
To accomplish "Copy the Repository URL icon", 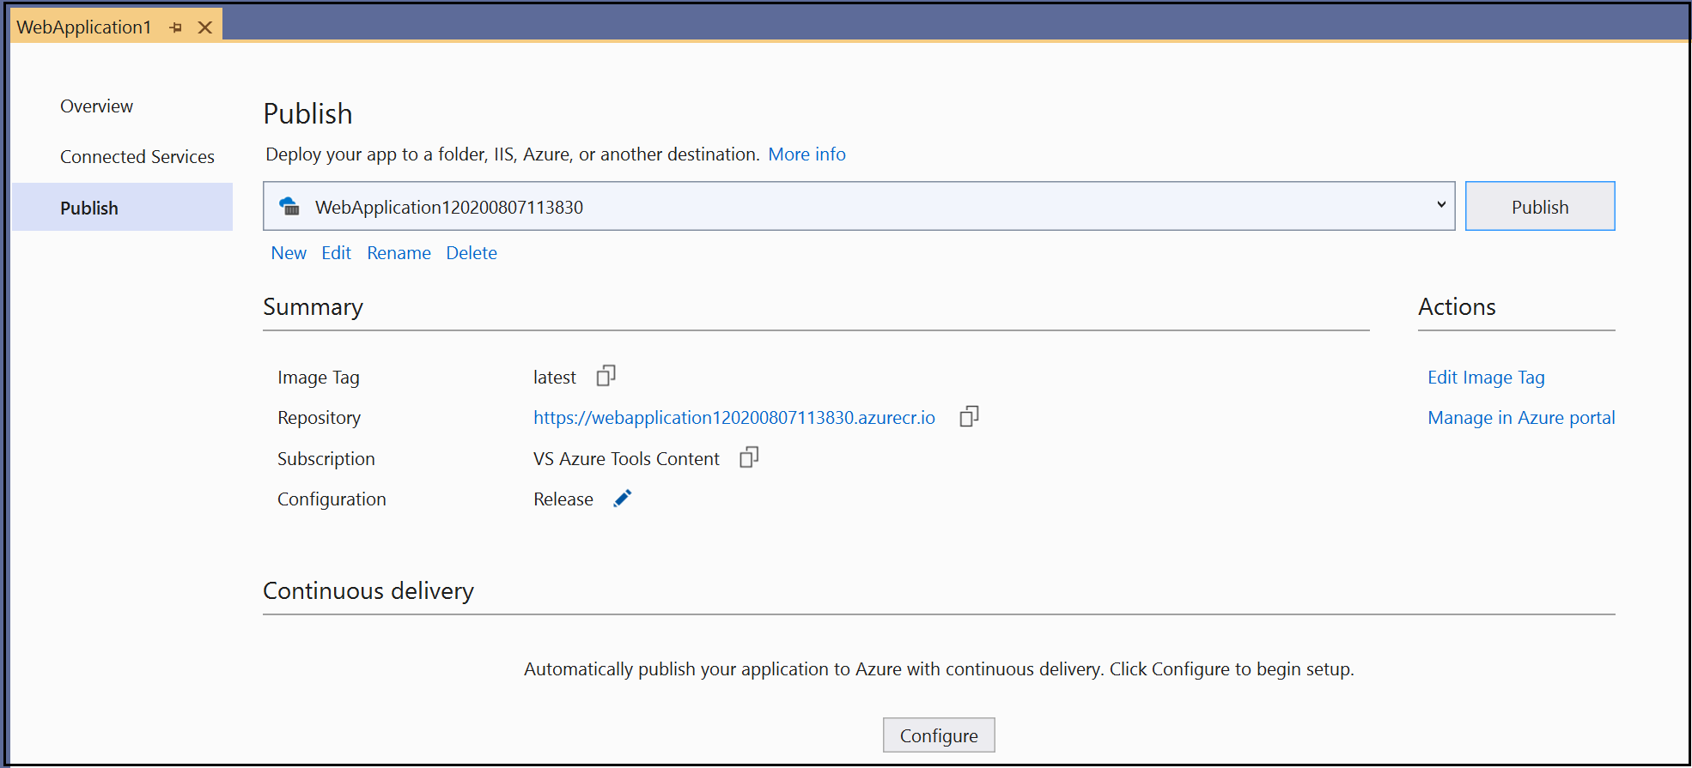I will (x=969, y=416).
